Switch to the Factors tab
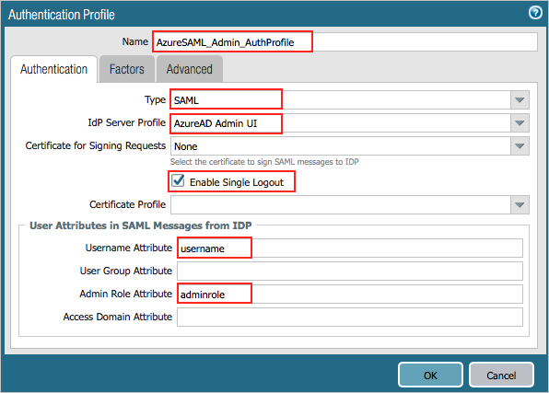 tap(127, 69)
